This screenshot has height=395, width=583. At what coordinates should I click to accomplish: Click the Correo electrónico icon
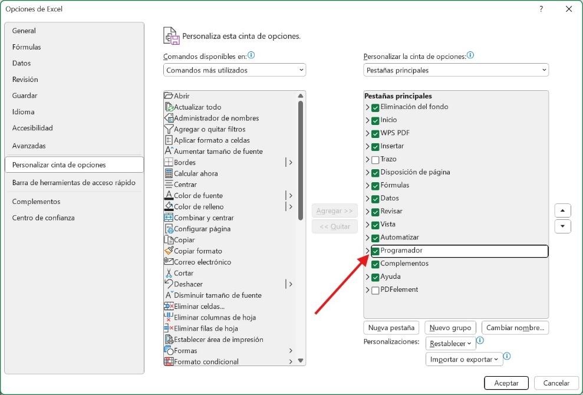point(169,262)
